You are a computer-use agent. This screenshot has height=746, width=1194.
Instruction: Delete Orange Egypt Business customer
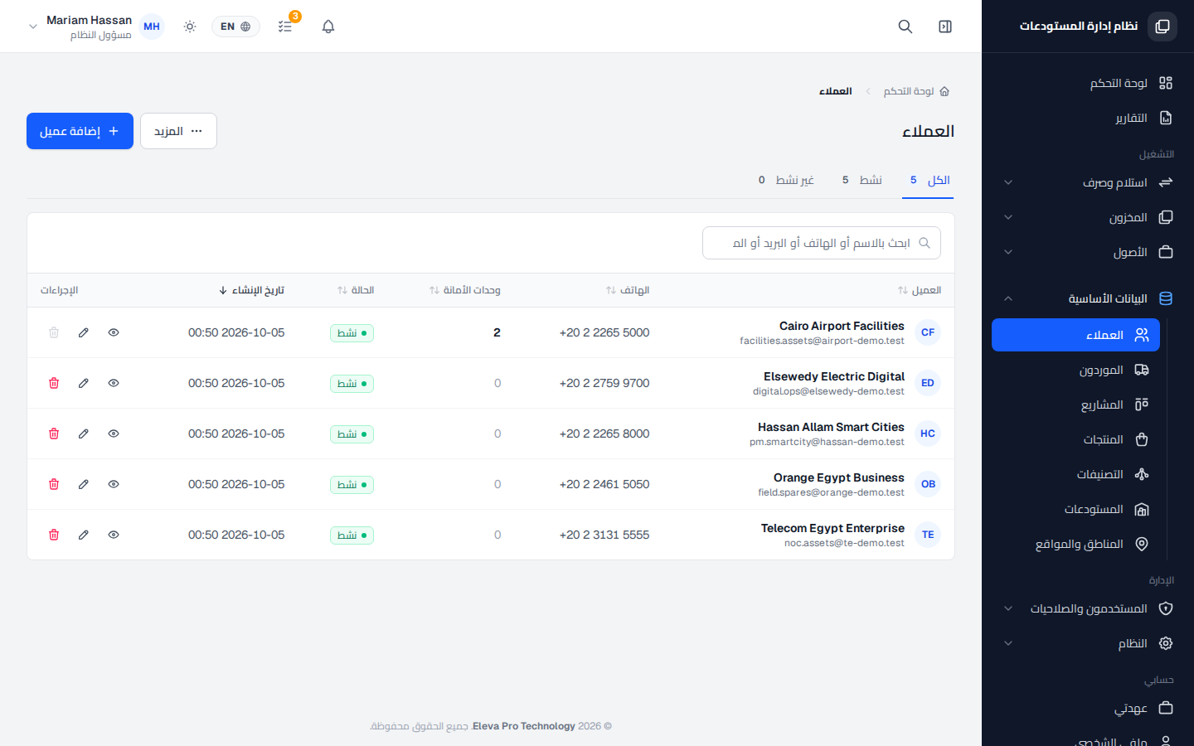click(54, 484)
